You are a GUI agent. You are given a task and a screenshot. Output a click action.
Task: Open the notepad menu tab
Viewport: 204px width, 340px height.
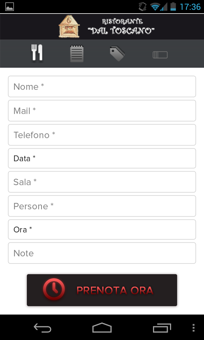coord(77,54)
